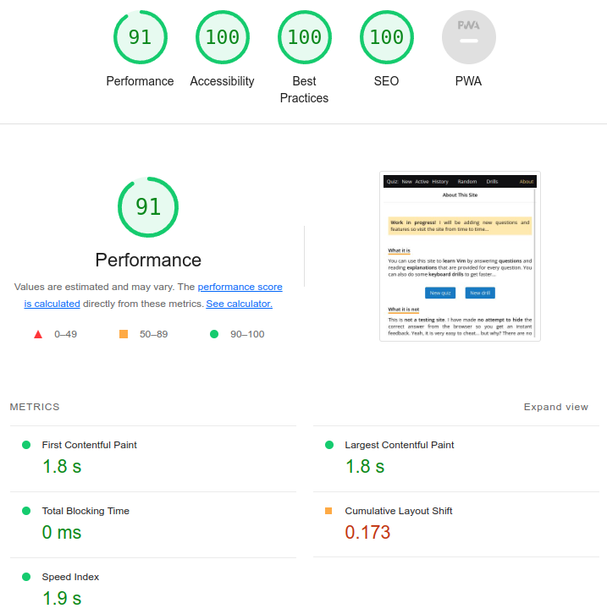Screen dimensions: 607x614
Task: Click the Speed Index metric row
Action: (x=70, y=577)
